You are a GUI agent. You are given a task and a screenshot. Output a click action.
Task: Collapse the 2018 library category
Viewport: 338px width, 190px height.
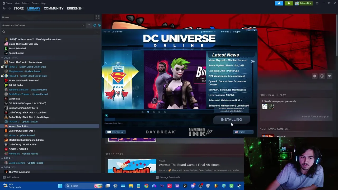click(2, 167)
